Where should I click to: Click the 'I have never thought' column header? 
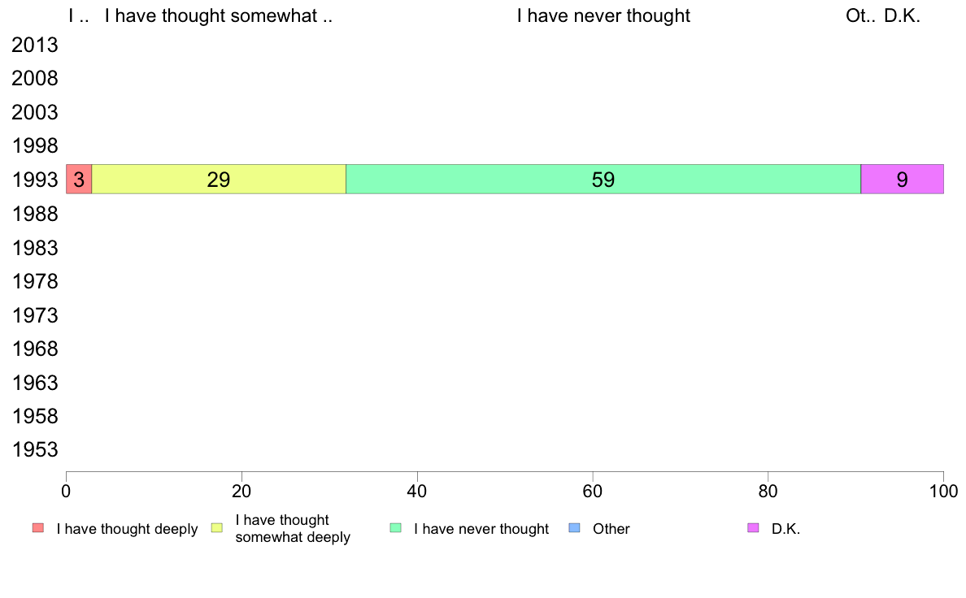pyautogui.click(x=603, y=15)
